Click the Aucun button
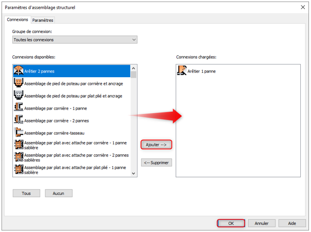Image resolution: width=311 pixels, height=232 pixels. coord(58,193)
